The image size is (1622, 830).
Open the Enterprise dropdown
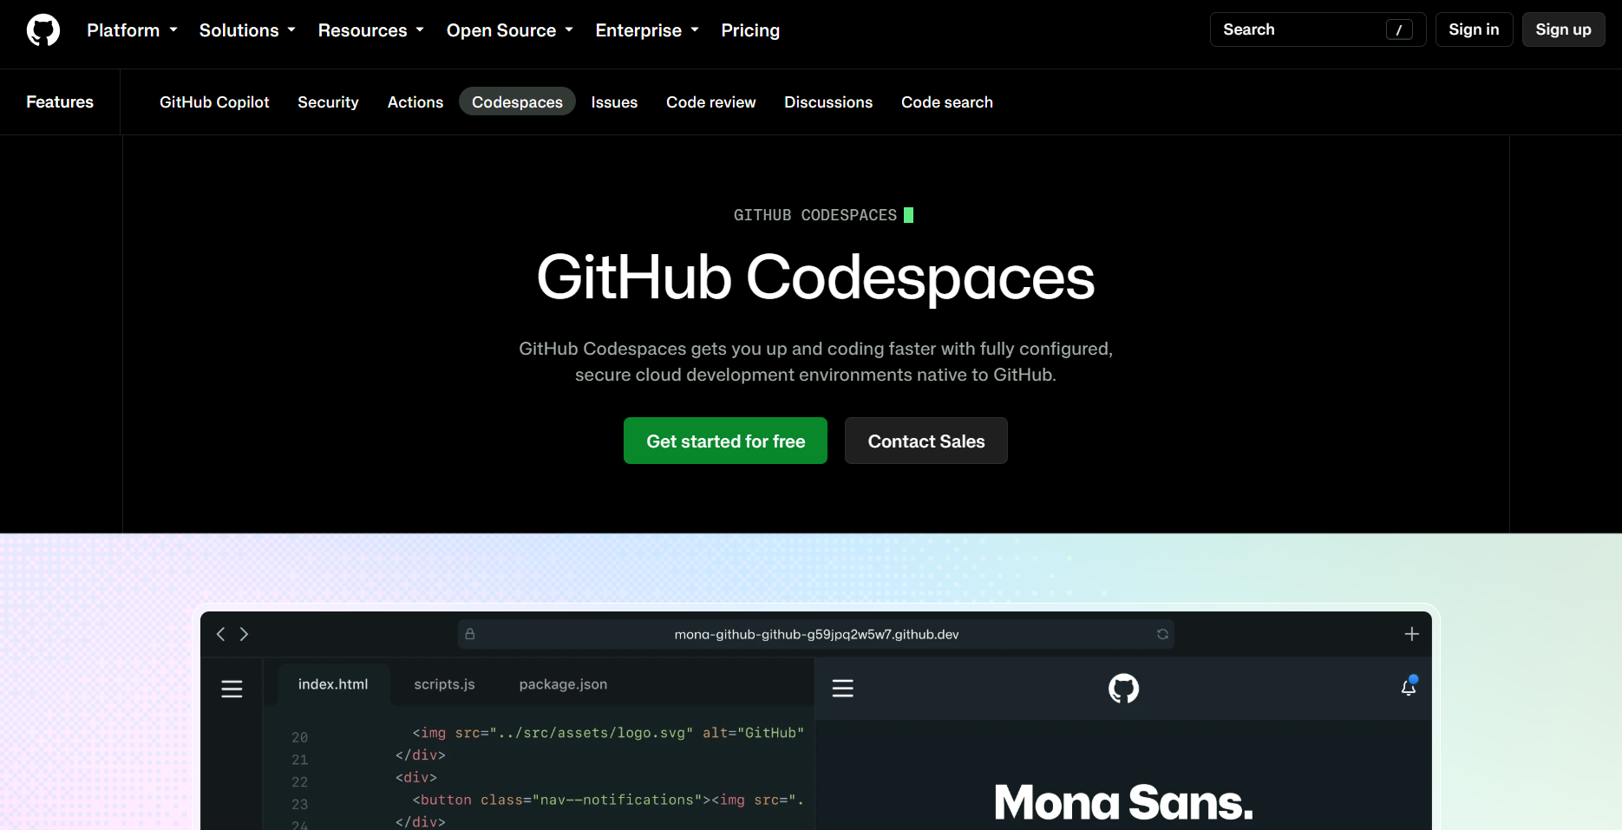(x=647, y=30)
